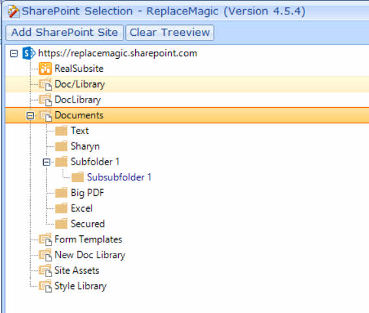Screen dimensions: 369x313
Task: Click the DocLibrary document library icon
Action: (46, 100)
